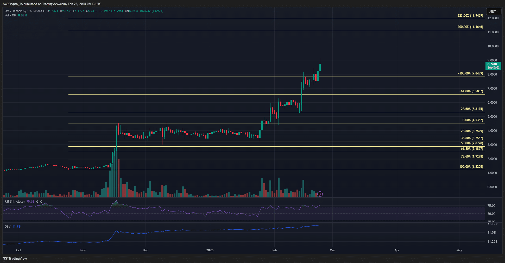Click the first ∅ icon in the RSI legend

pos(37,202)
